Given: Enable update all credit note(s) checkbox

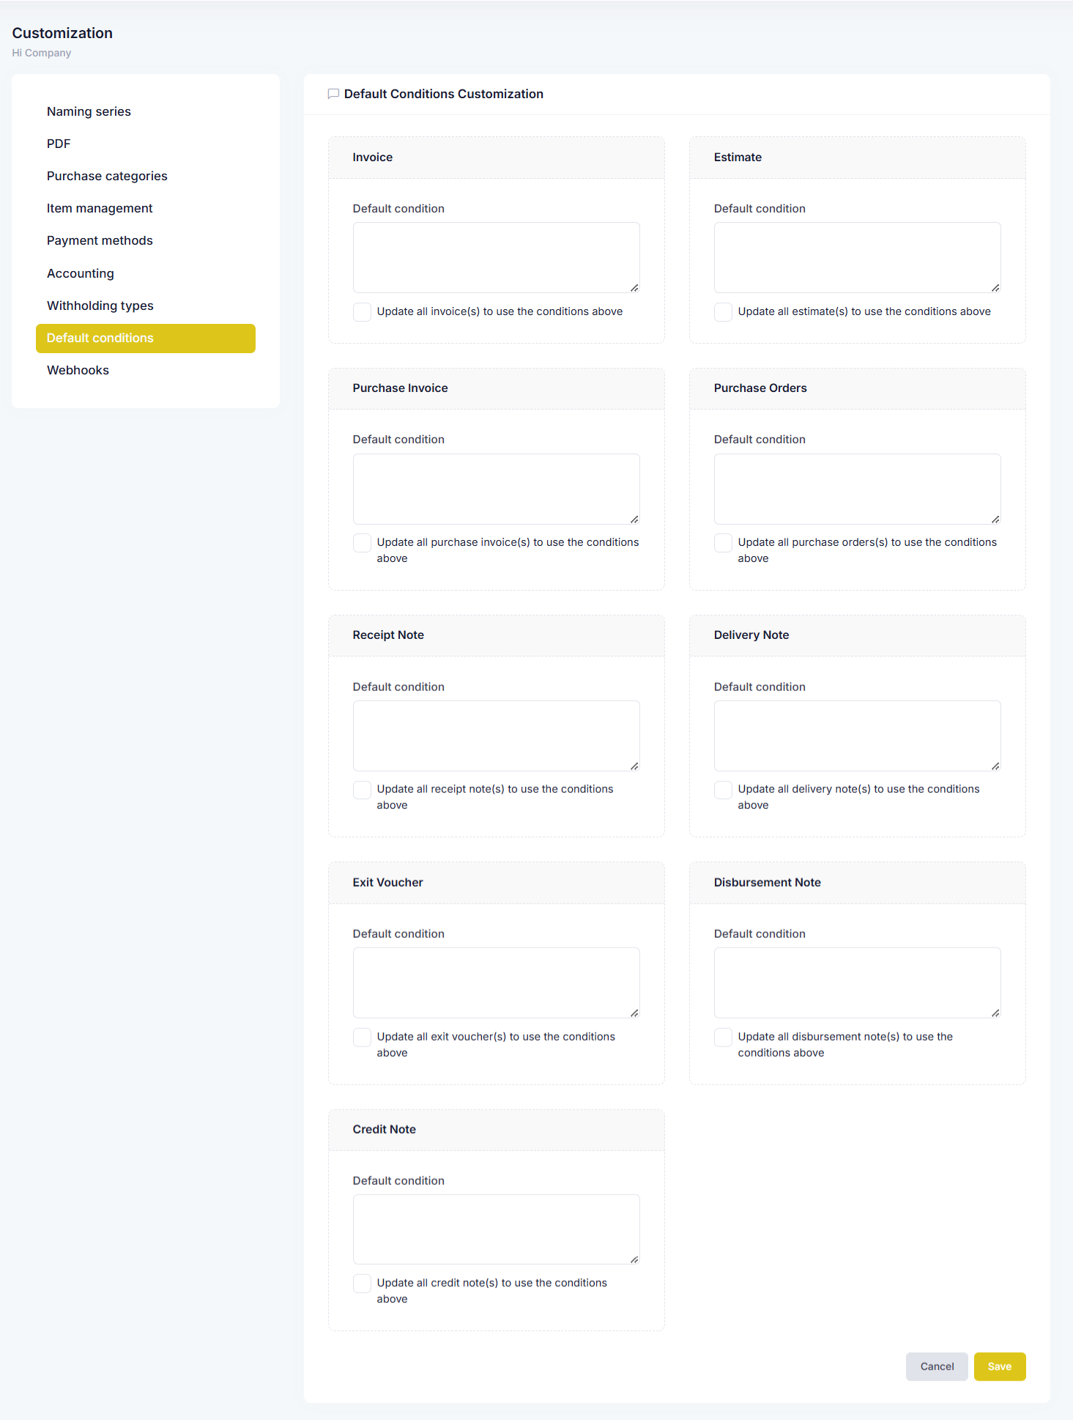Looking at the screenshot, I should click(362, 1284).
